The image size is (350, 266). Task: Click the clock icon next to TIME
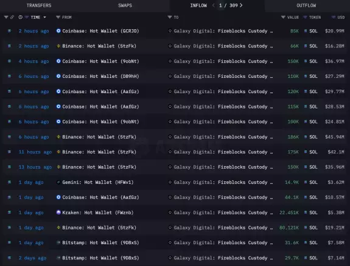(21, 17)
